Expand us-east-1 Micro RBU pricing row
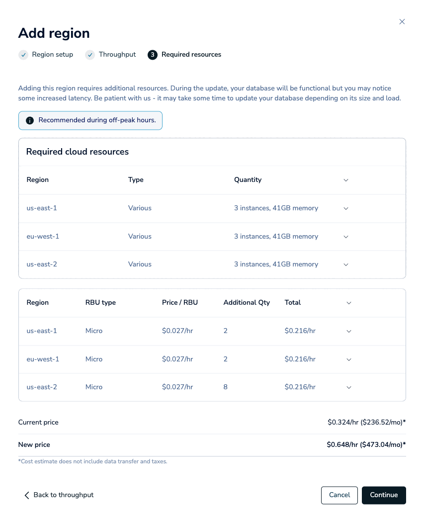Image resolution: width=422 pixels, height=521 pixels. (x=349, y=331)
